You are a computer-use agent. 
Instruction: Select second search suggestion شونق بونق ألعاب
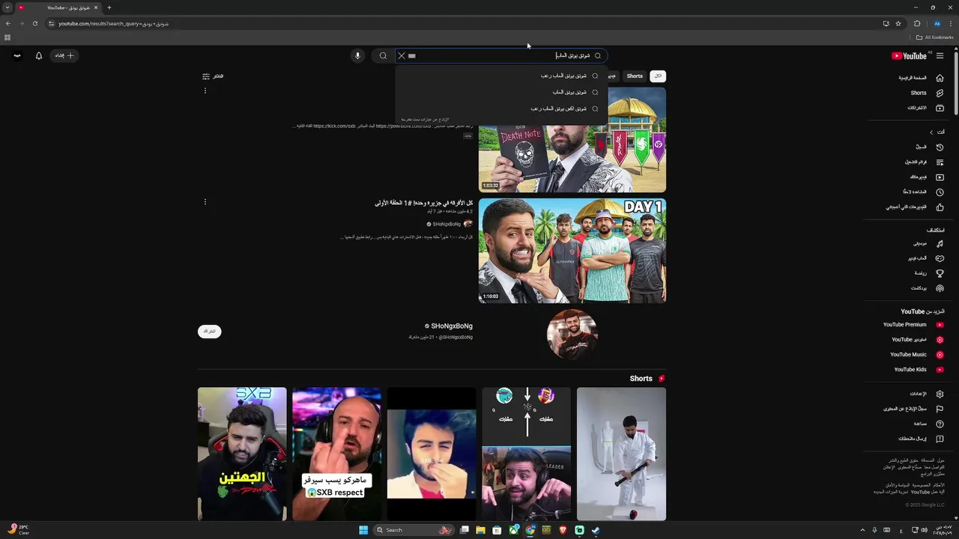coord(501,92)
